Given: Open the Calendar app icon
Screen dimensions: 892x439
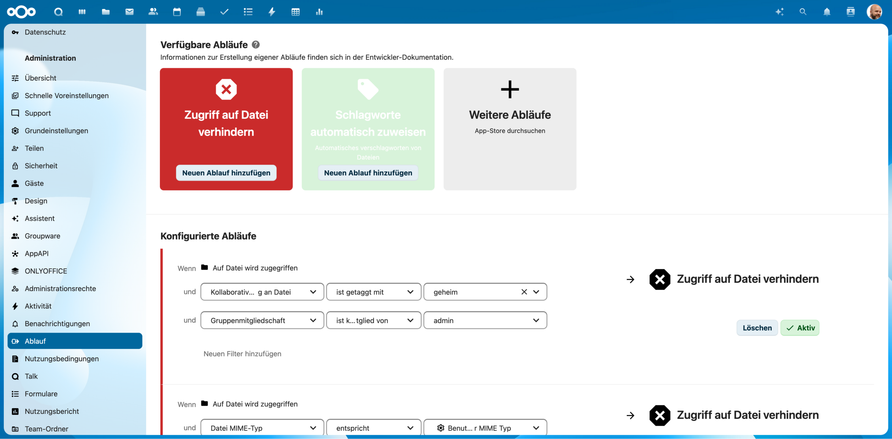Looking at the screenshot, I should (x=177, y=12).
